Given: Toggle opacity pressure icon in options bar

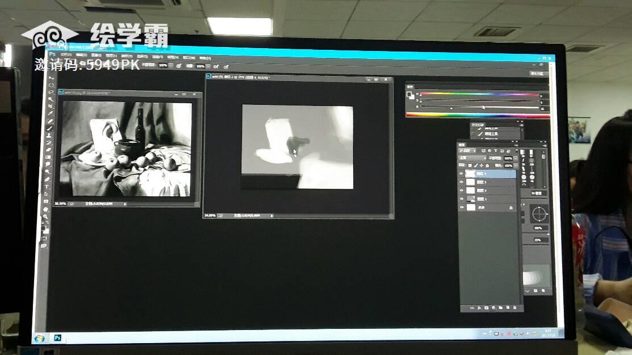Looking at the screenshot, I should pos(178,66).
